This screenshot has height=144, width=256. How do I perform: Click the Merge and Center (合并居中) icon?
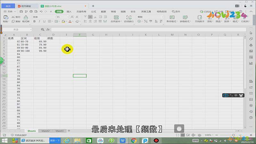[x=116, y=17]
